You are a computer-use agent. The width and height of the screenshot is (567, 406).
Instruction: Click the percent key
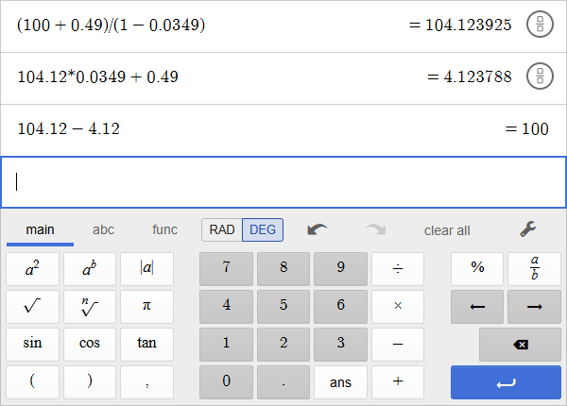(477, 269)
